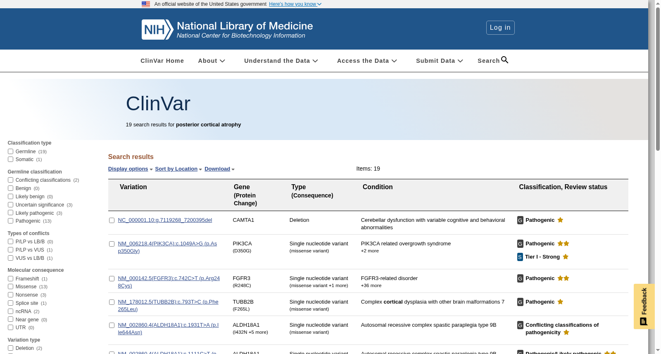Check the Nonsense consequence filter

click(x=10, y=295)
